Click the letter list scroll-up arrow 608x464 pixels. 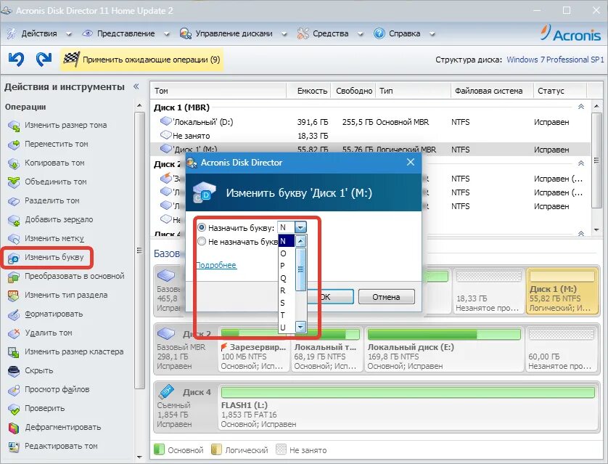tap(300, 241)
